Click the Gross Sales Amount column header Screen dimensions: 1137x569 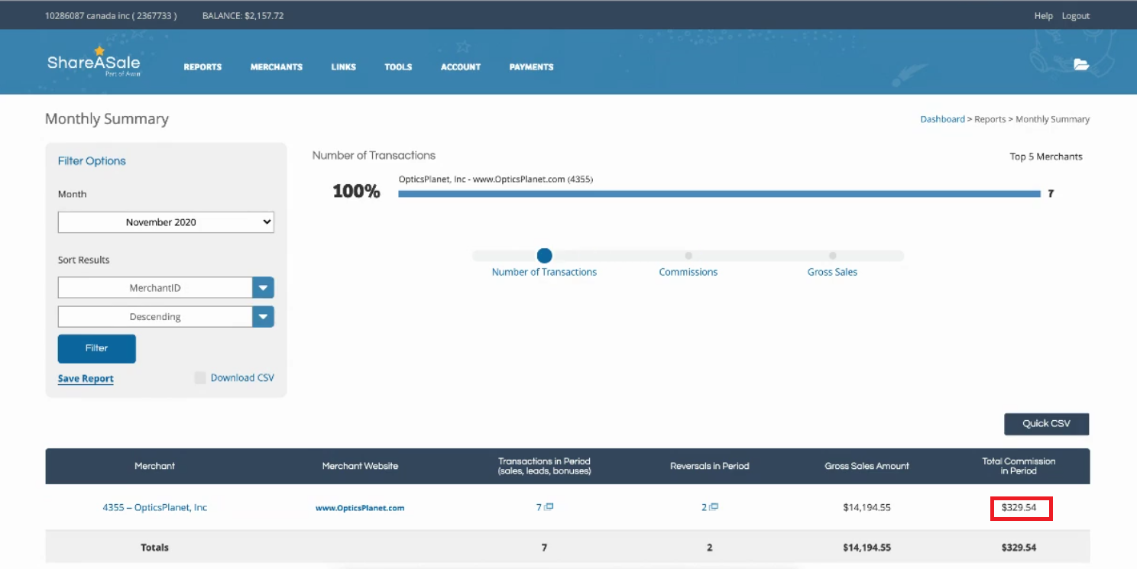pos(867,466)
